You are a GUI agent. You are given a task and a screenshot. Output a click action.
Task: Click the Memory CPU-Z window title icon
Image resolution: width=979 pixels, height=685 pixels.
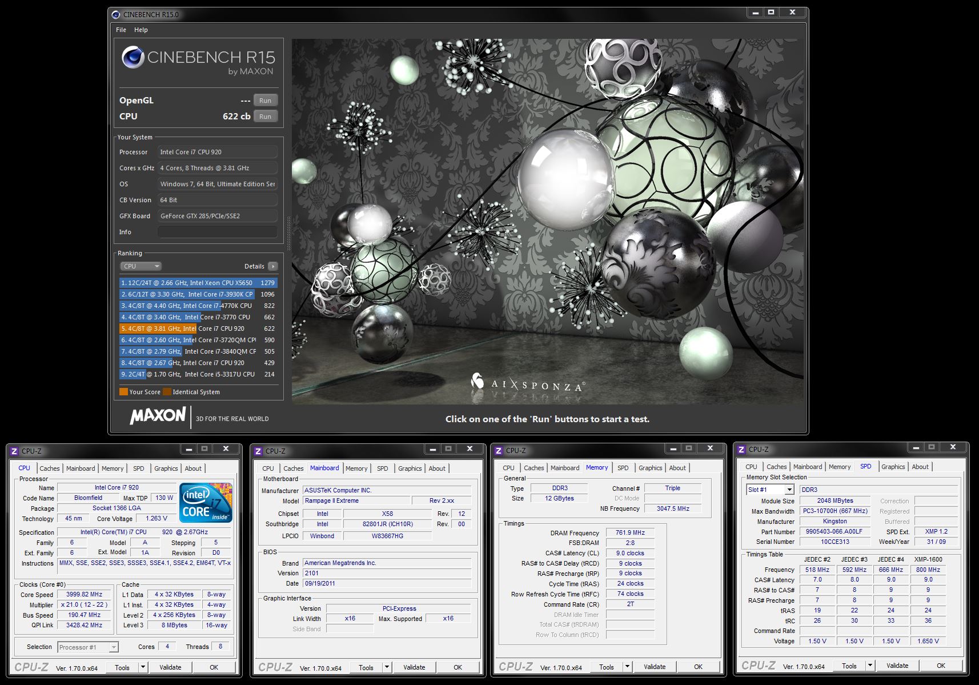point(499,451)
